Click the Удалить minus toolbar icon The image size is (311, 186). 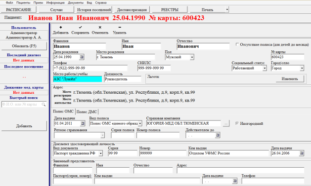(120, 27)
